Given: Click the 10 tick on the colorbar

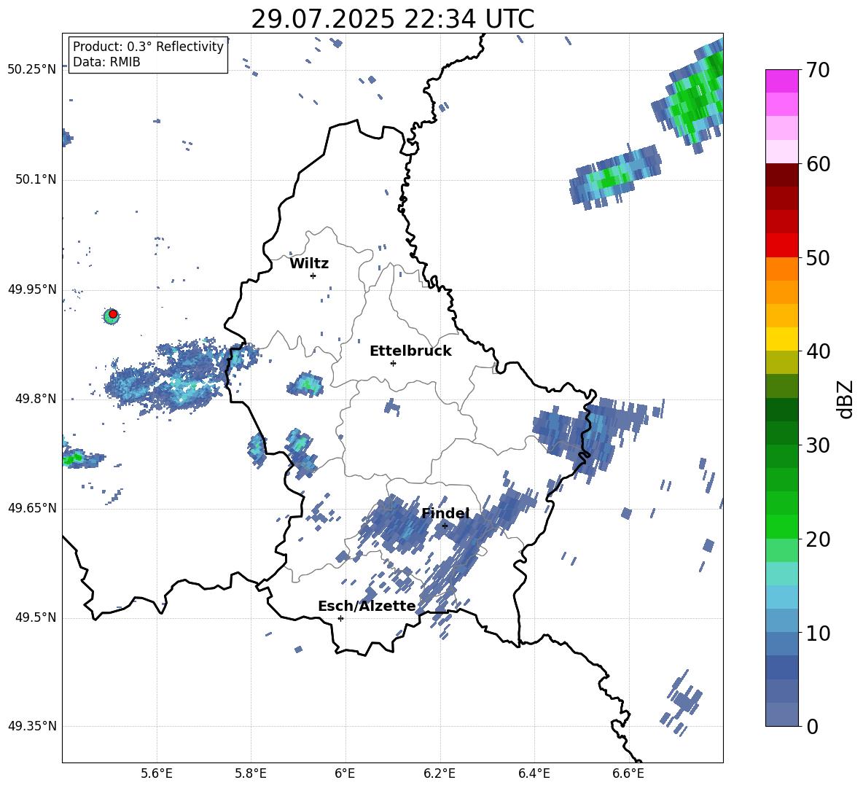Looking at the screenshot, I should [818, 633].
